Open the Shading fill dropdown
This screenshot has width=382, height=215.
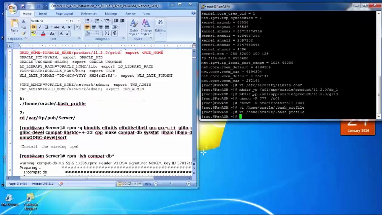pos(91,33)
